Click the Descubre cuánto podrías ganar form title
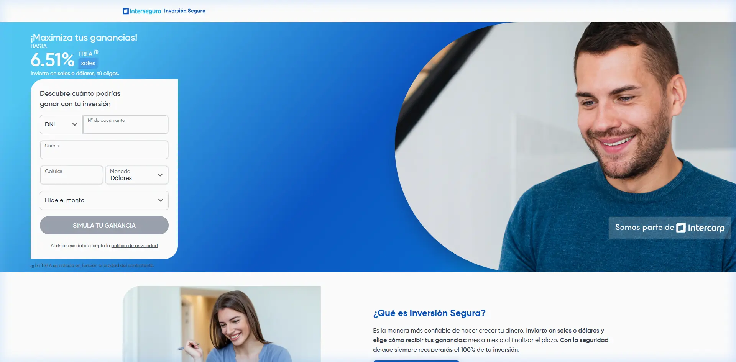Screen dimensions: 736x362 tap(80, 98)
